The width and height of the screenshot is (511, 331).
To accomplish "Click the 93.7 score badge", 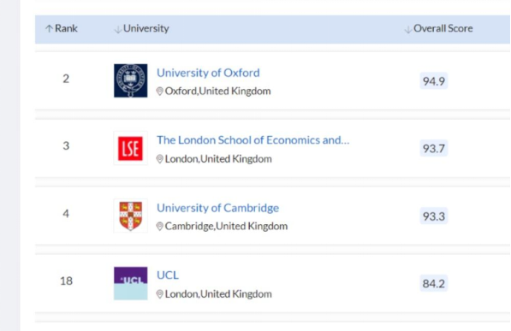I will click(x=434, y=149).
